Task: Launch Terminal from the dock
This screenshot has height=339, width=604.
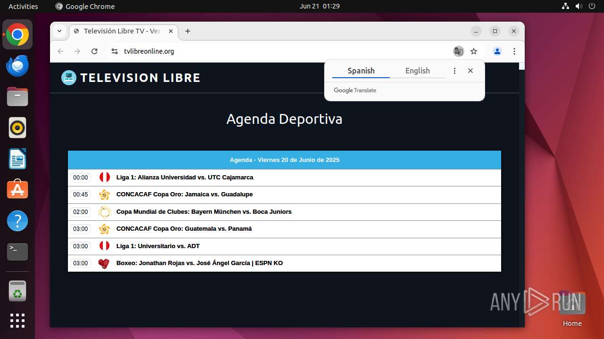Action: point(17,252)
